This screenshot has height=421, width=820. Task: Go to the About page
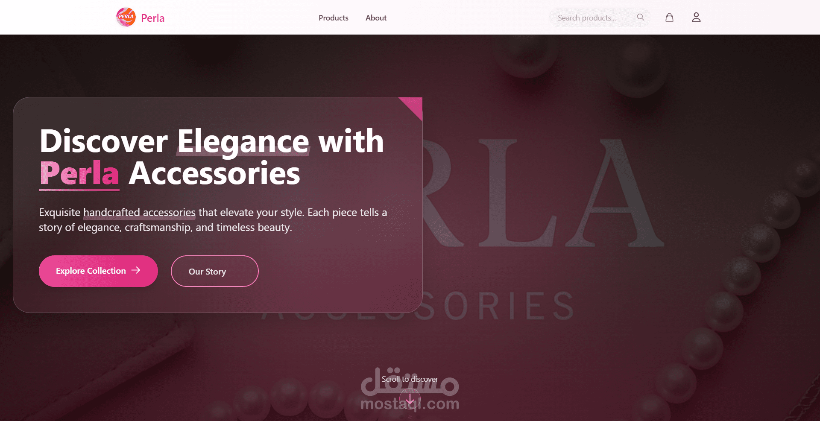(376, 18)
